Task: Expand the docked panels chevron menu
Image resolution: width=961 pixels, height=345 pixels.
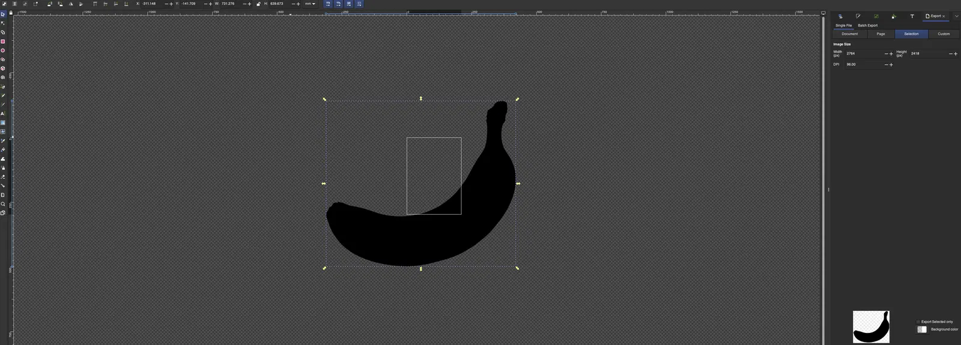Action: coord(956,16)
